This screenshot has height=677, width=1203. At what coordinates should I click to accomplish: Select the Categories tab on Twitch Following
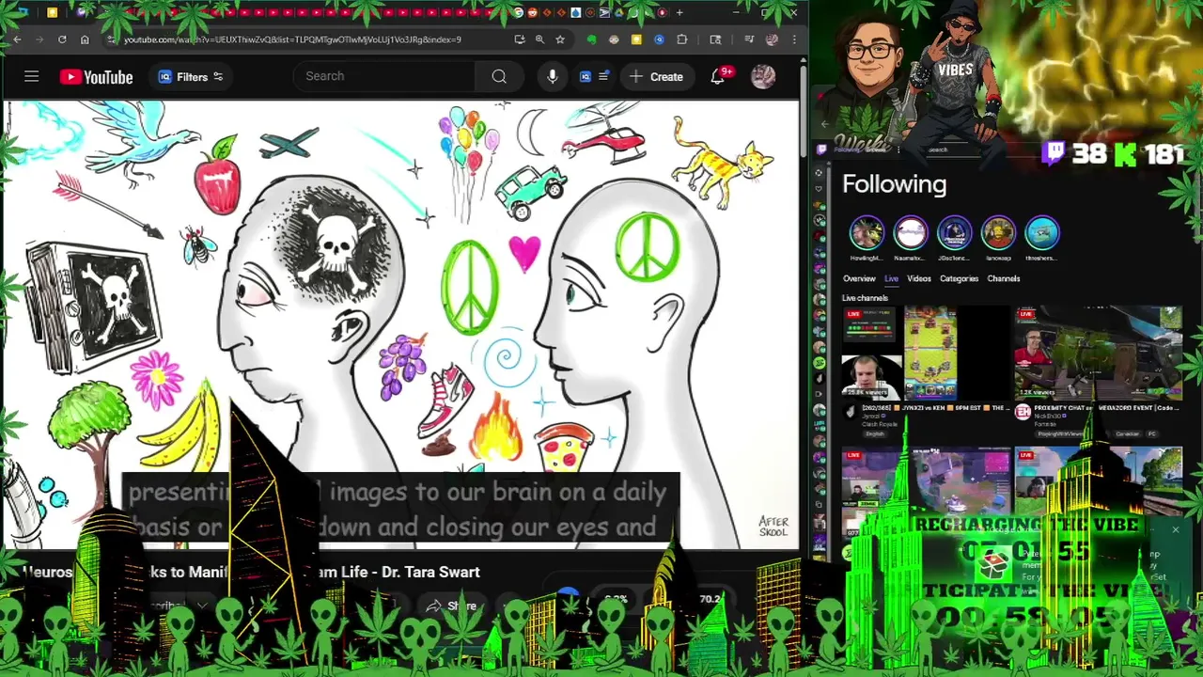(x=959, y=278)
